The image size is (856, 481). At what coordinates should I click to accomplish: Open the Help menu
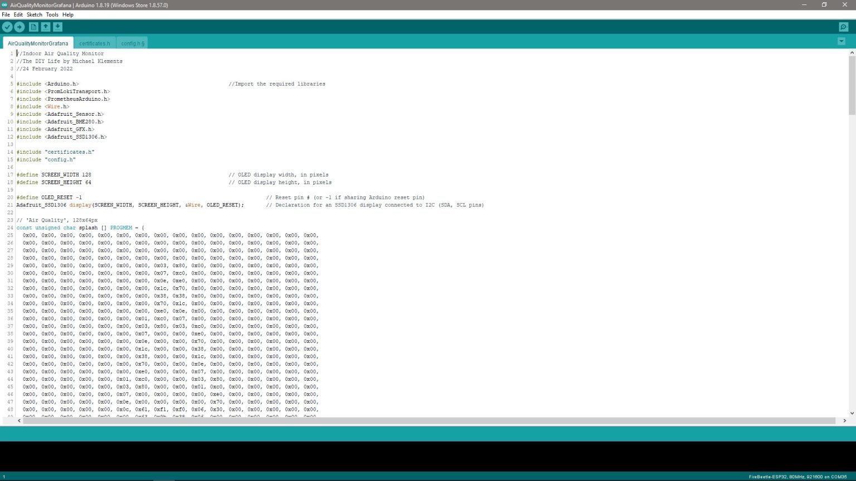click(x=68, y=14)
